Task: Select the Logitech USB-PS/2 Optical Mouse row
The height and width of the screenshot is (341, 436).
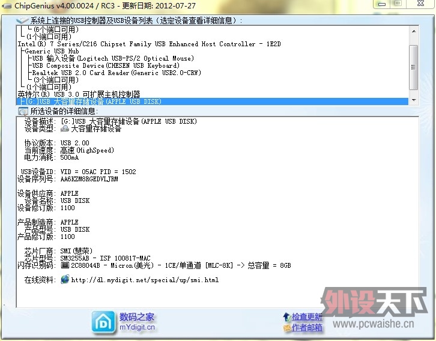Action: [x=113, y=58]
